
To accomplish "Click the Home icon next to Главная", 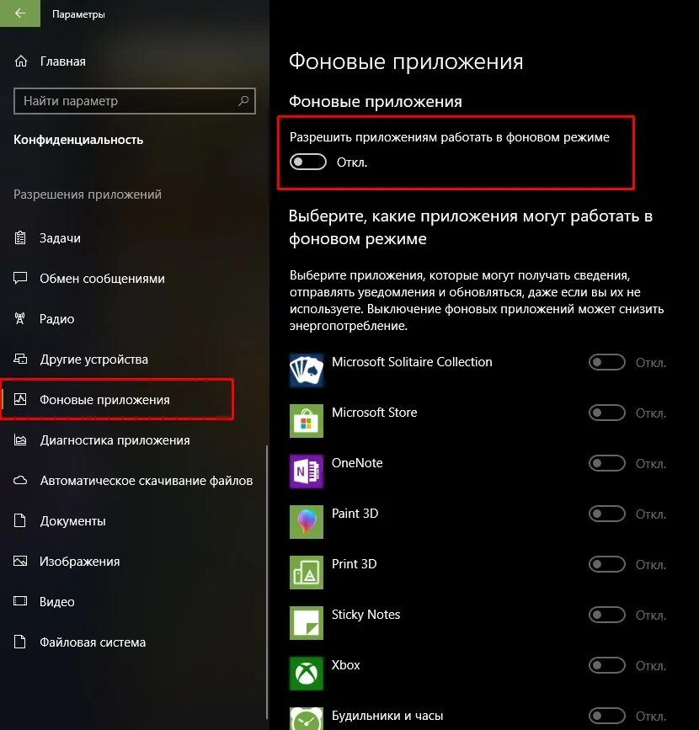I will tap(21, 61).
